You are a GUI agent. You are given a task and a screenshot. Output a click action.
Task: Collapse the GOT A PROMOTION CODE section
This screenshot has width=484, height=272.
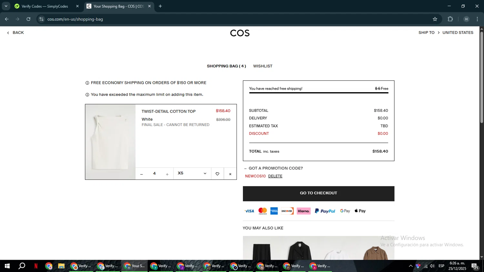click(273, 168)
